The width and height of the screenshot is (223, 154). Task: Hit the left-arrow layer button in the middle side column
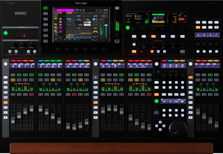coord(95,112)
